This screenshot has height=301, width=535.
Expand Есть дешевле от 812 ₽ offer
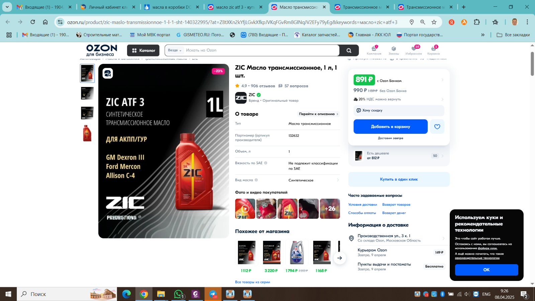coord(399,156)
